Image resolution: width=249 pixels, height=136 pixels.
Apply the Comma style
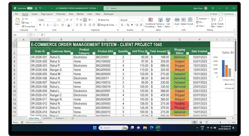pyautogui.click(x=132, y=25)
